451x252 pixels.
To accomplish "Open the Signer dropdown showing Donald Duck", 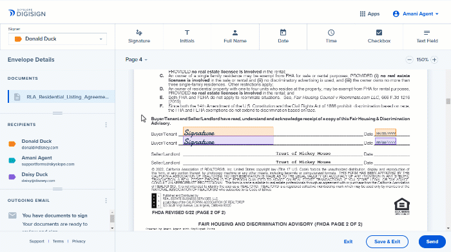I will click(x=57, y=39).
